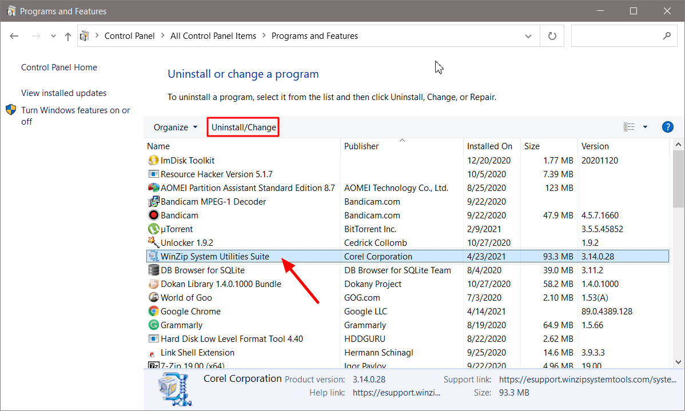The height and width of the screenshot is (411, 685).
Task: Click the WinZip System Utilities Suite icon
Action: pyautogui.click(x=153, y=256)
